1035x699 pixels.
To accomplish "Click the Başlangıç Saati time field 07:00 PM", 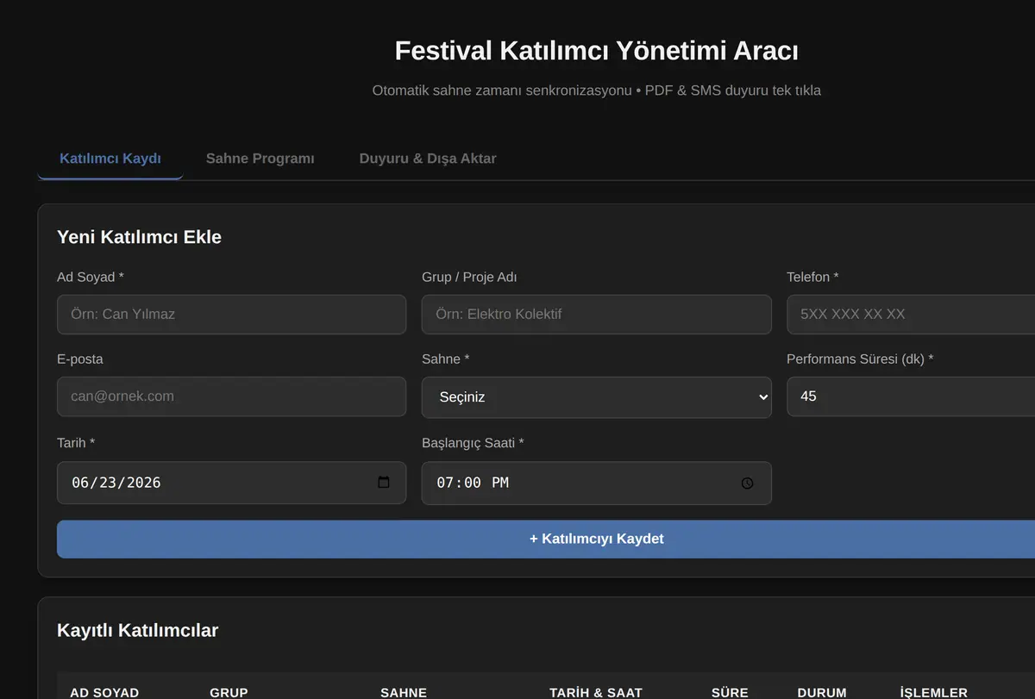I will tap(596, 483).
